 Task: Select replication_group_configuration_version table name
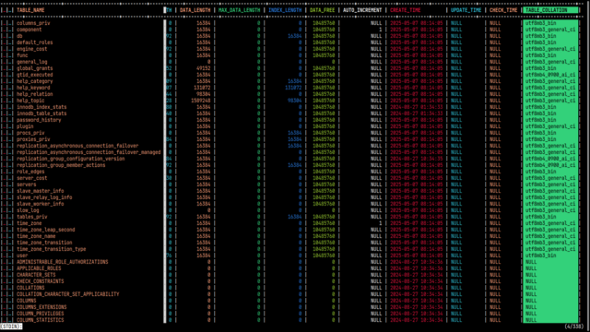click(x=71, y=159)
